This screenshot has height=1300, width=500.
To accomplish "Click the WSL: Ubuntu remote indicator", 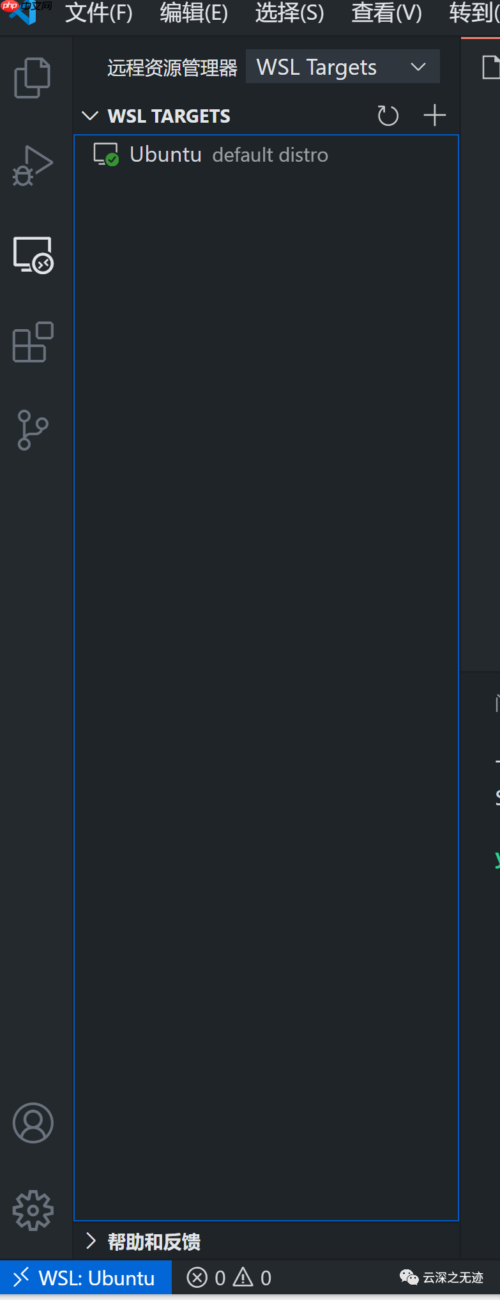I will [x=86, y=1278].
